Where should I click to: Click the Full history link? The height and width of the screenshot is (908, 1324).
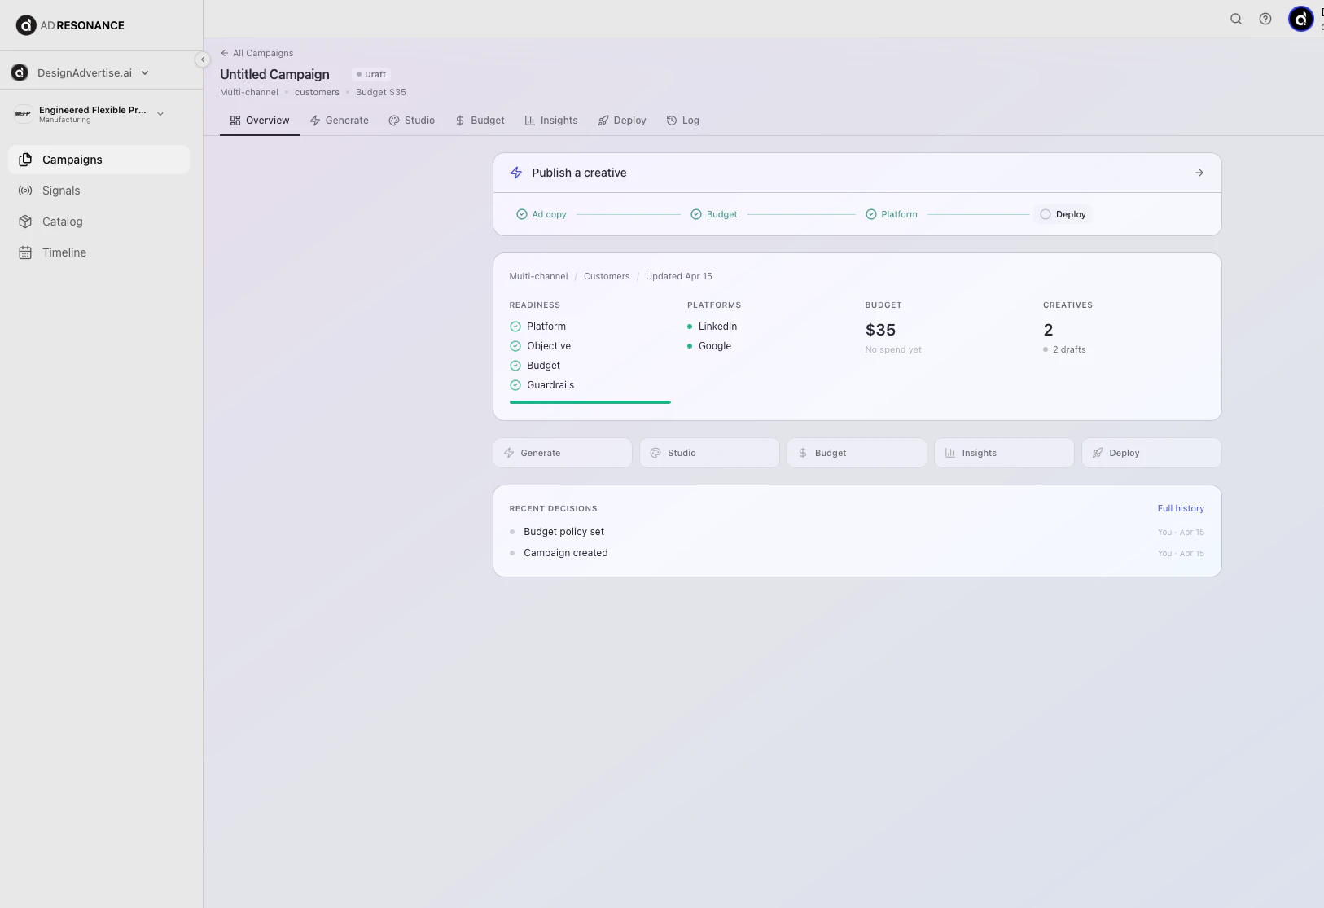click(1181, 507)
